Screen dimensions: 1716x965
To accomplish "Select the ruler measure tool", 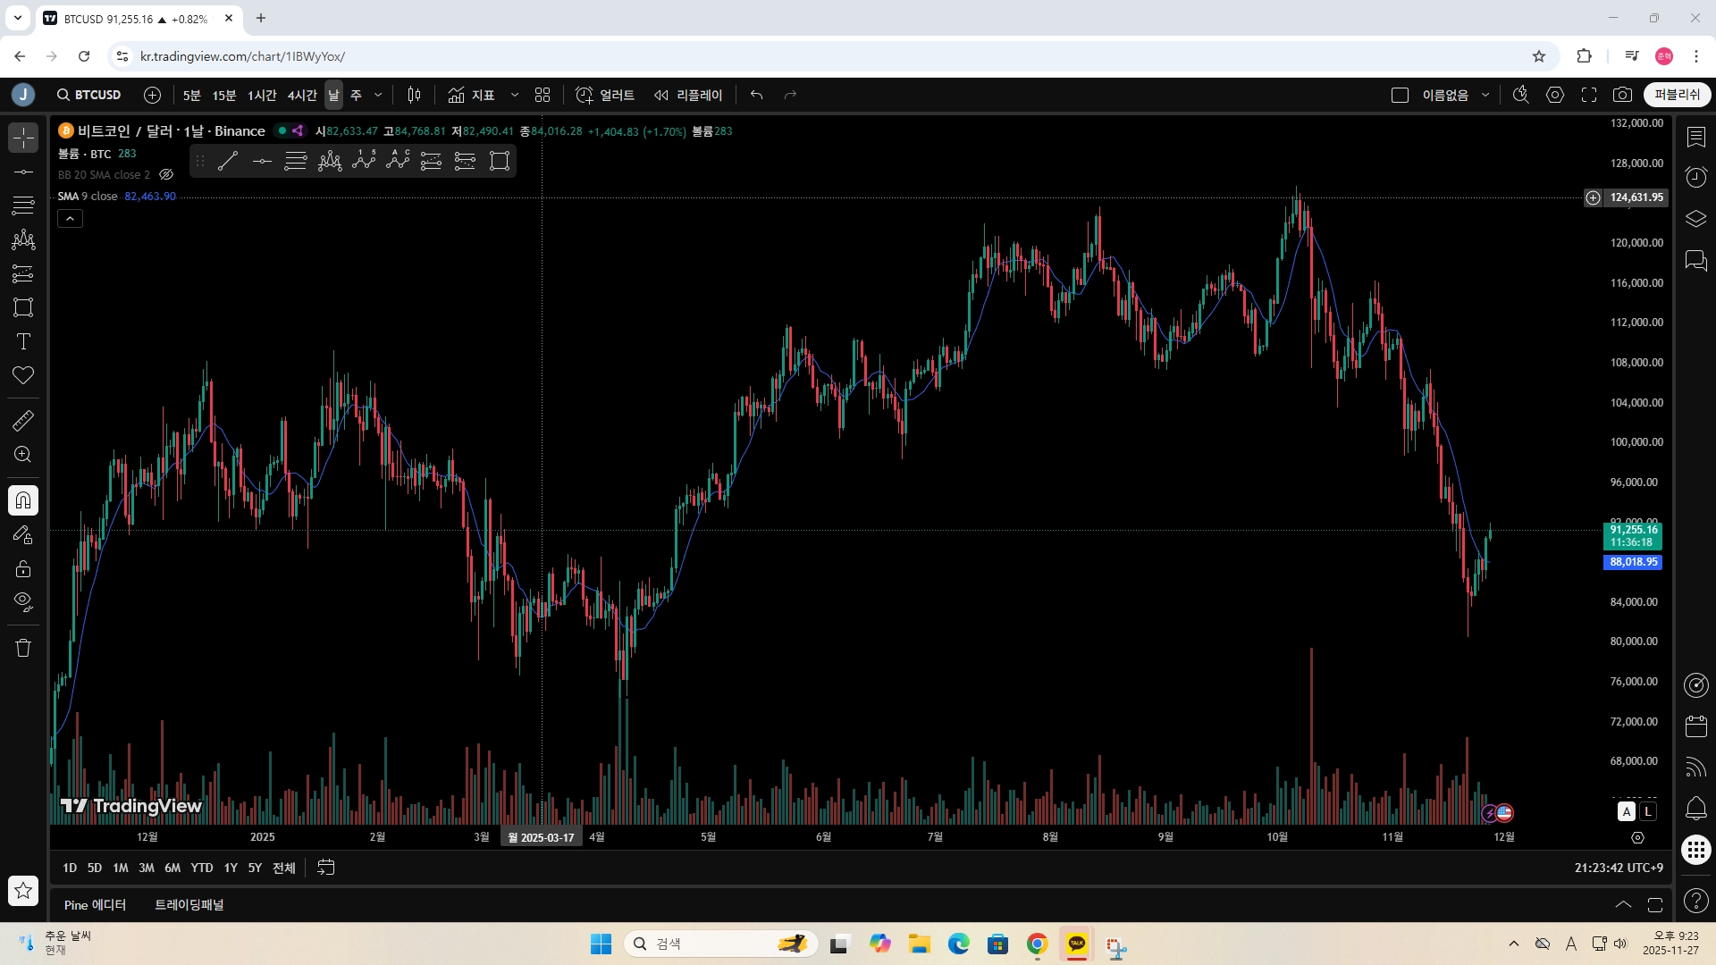I will [23, 420].
